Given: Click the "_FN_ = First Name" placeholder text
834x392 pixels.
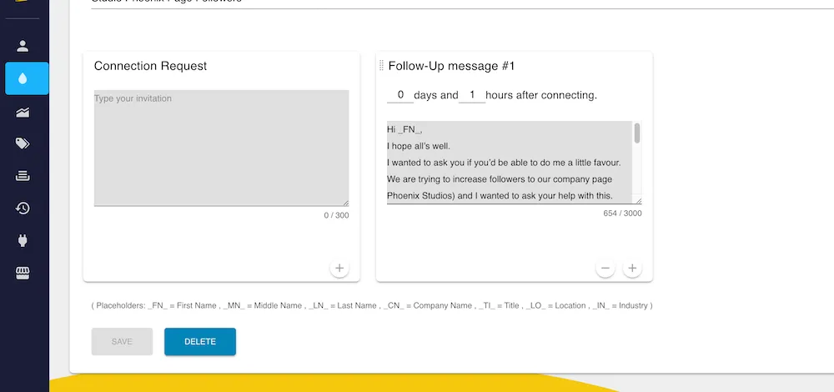Looking at the screenshot, I should click(182, 306).
